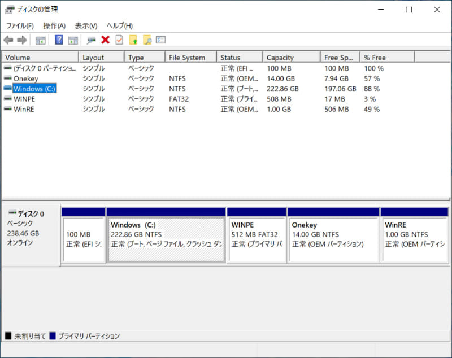452x358 pixels.
Task: Click the folder search magnifier icon
Action: 147,40
